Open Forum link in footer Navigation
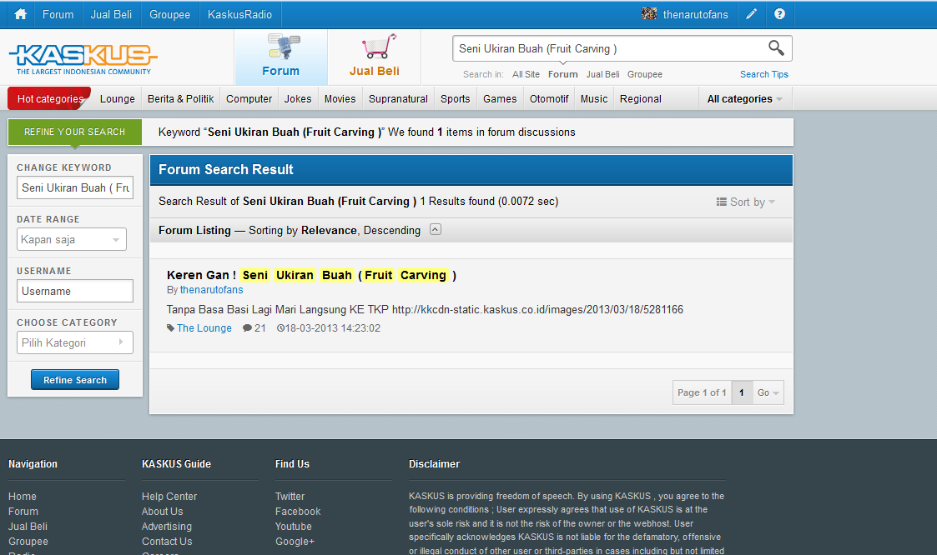Image resolution: width=937 pixels, height=555 pixels. 23,512
